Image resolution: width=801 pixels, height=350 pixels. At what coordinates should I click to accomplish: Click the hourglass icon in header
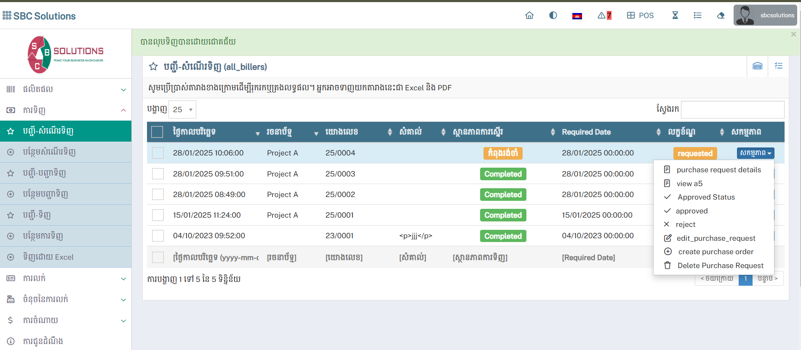click(675, 16)
